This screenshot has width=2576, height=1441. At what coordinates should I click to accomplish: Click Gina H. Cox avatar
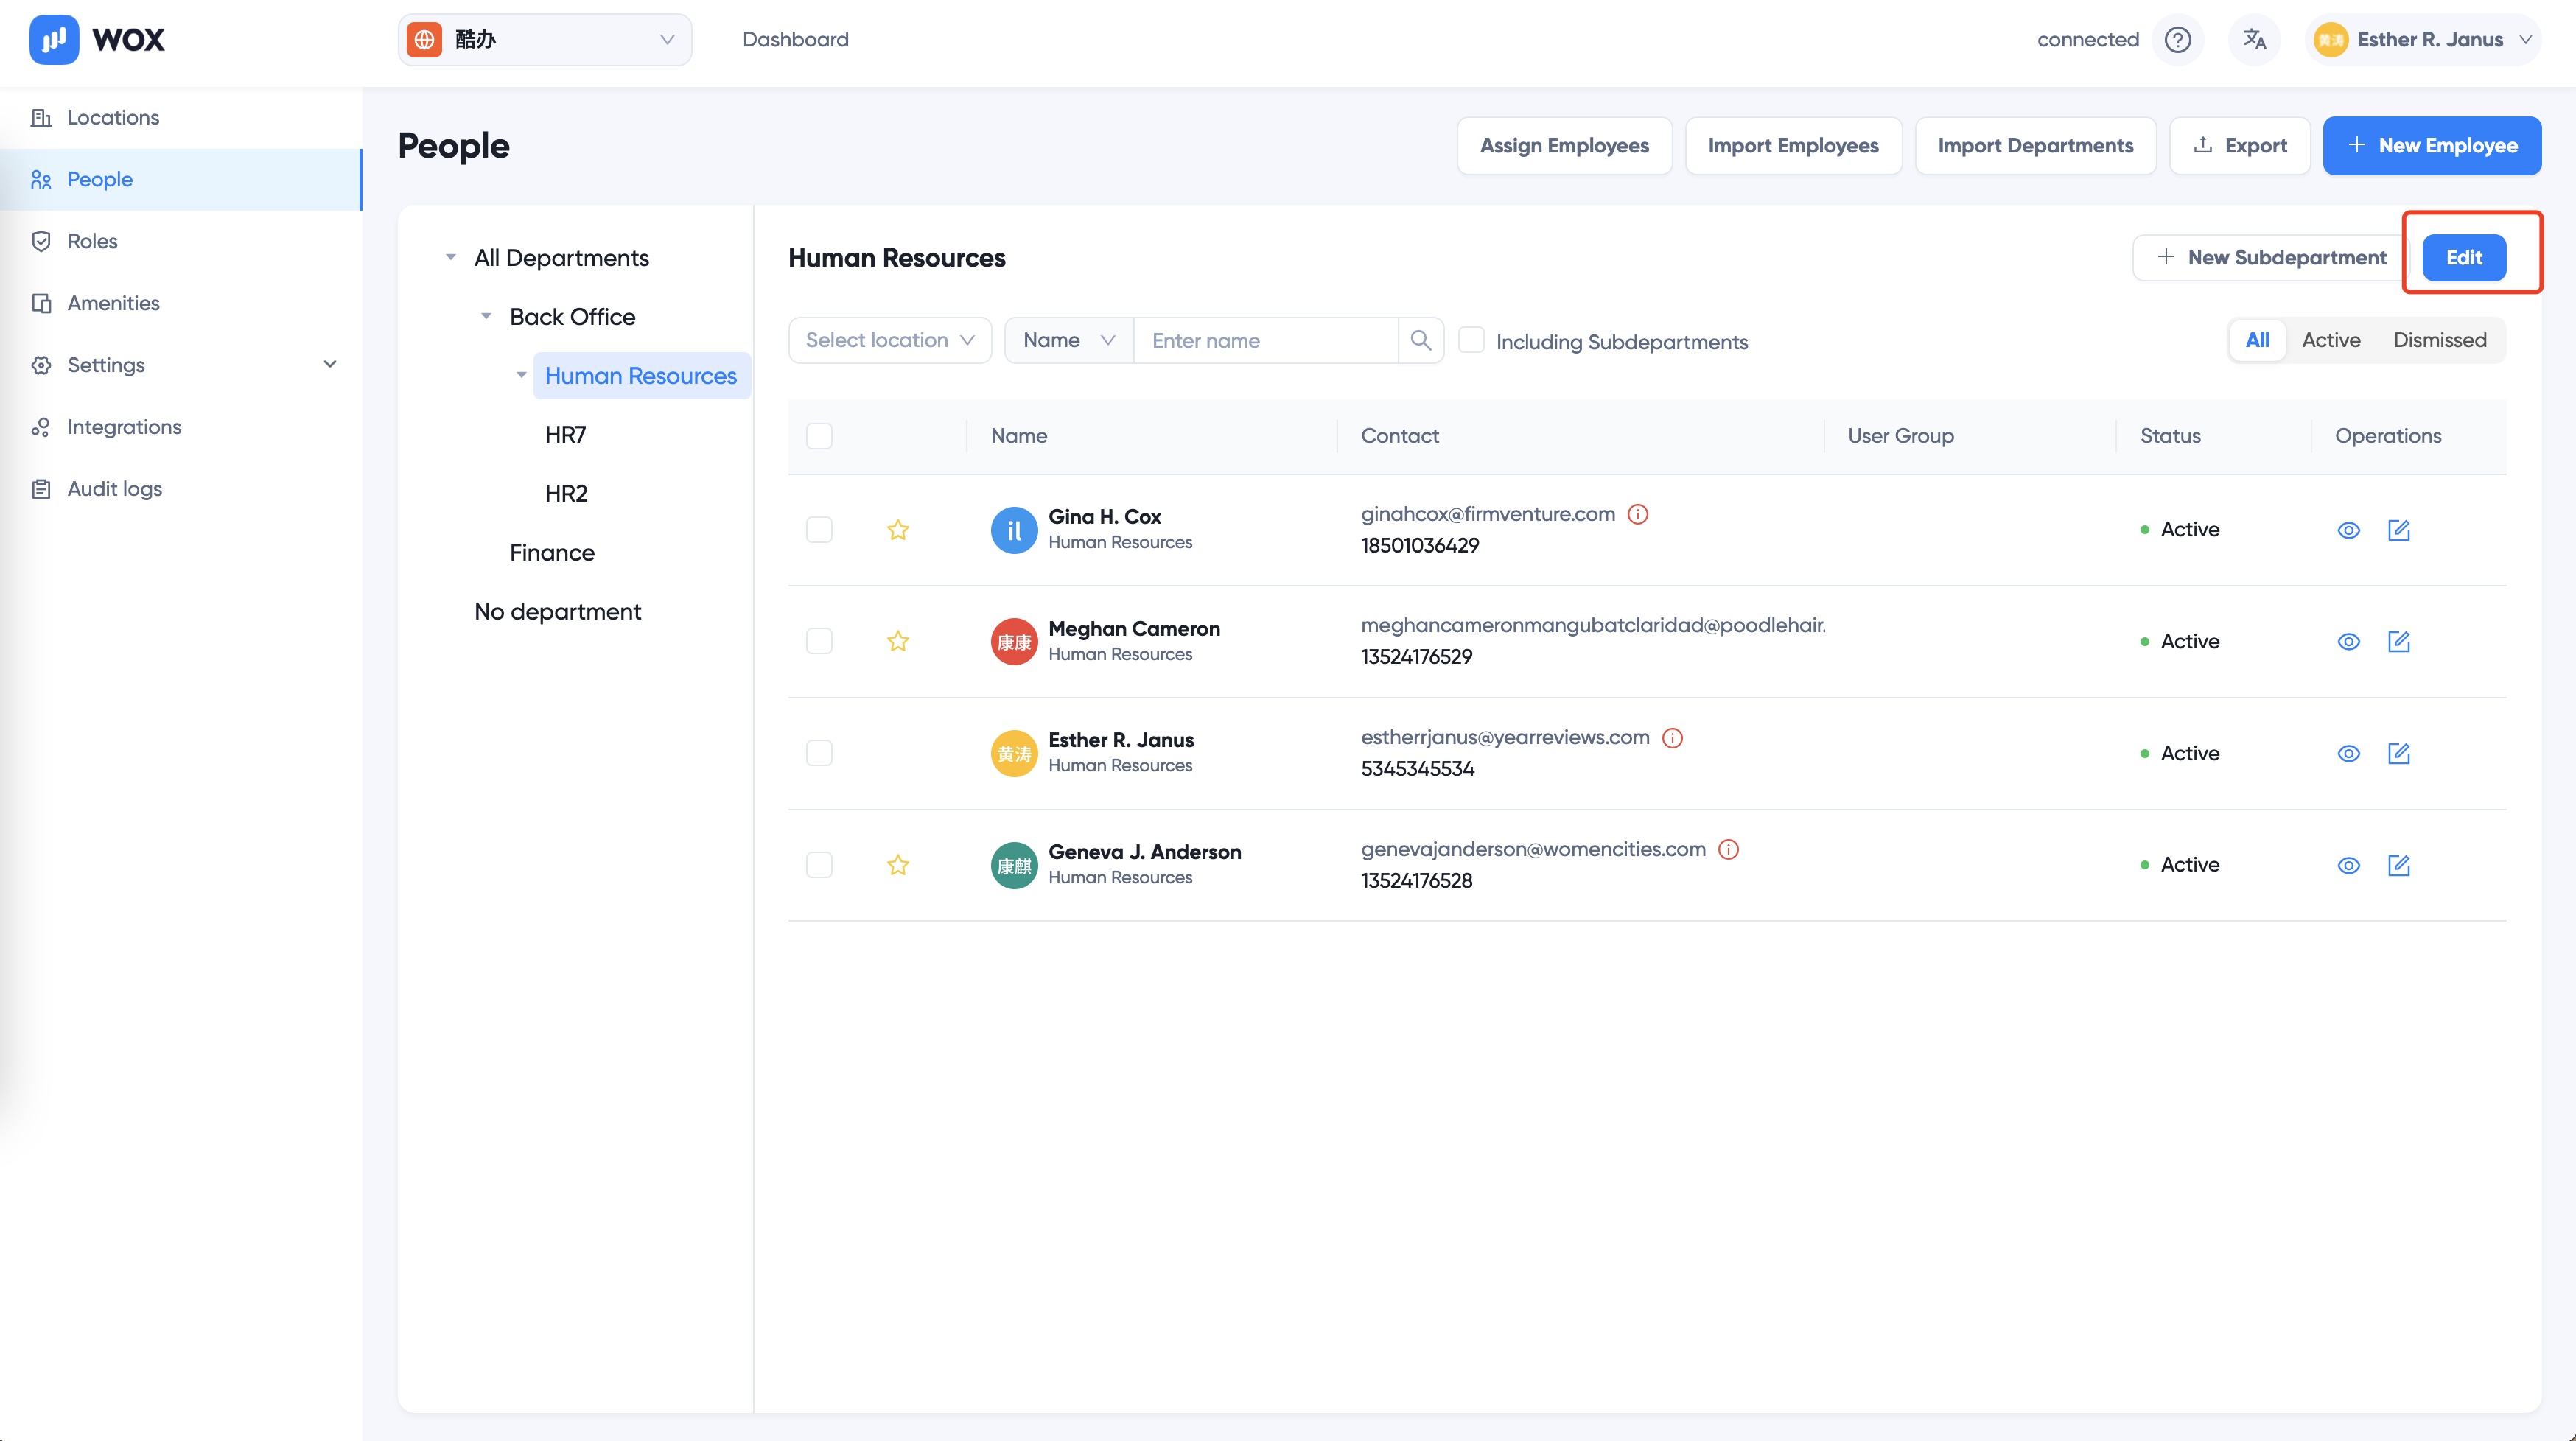pyautogui.click(x=1014, y=530)
